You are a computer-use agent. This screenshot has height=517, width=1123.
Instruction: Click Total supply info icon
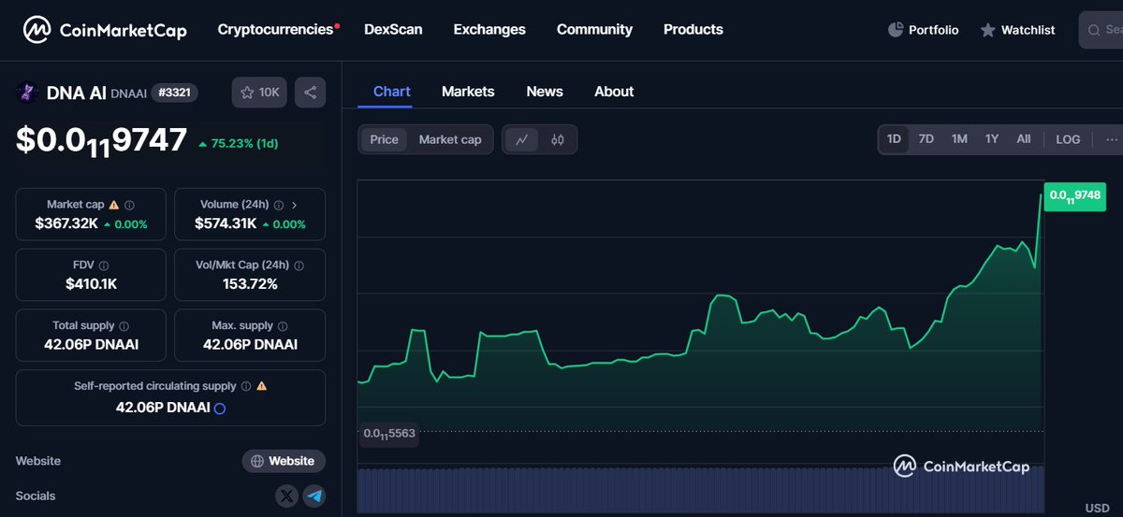pos(124,326)
